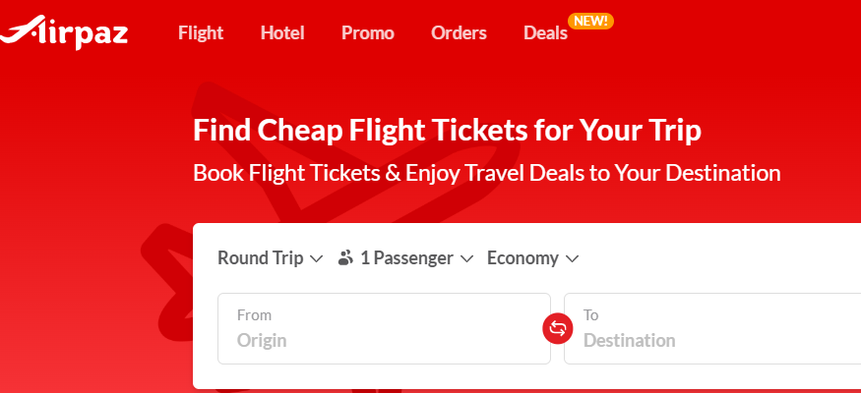Click the NEW! badge on Deals

pos(590,21)
